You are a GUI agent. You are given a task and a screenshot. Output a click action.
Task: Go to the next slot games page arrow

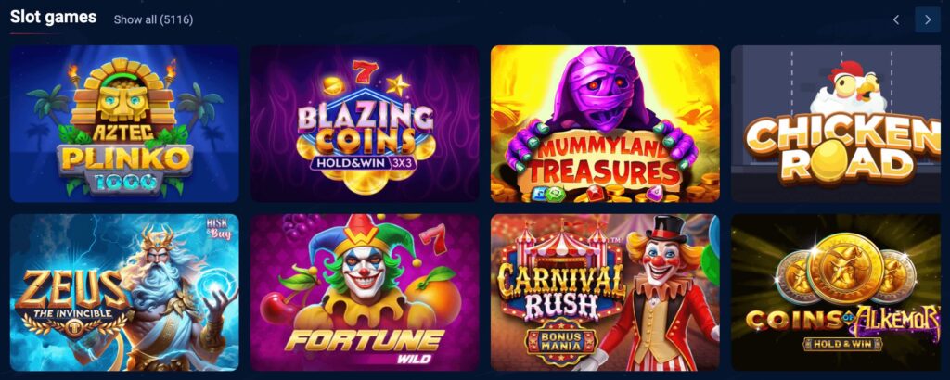[927, 19]
